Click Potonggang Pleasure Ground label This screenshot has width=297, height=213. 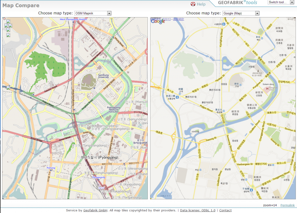coord(113,110)
